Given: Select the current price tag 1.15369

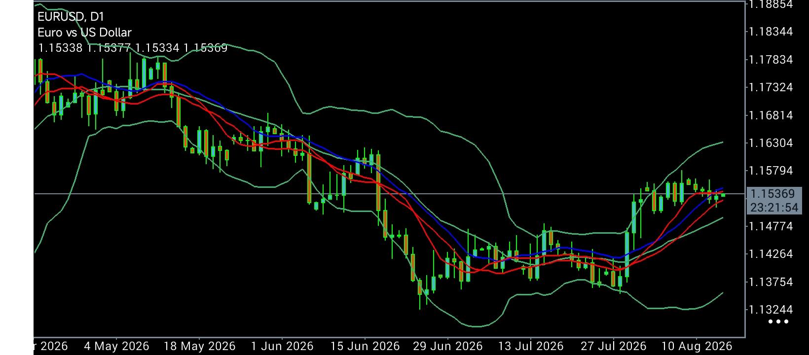Looking at the screenshot, I should coord(772,194).
